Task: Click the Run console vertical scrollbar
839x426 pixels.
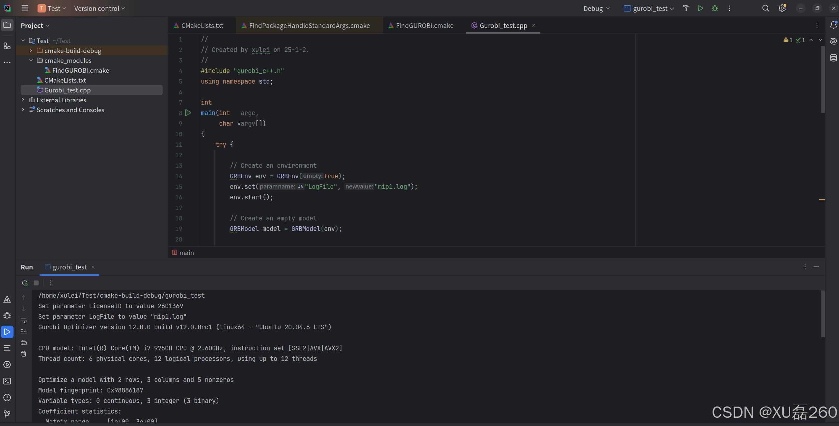Action: [823, 314]
